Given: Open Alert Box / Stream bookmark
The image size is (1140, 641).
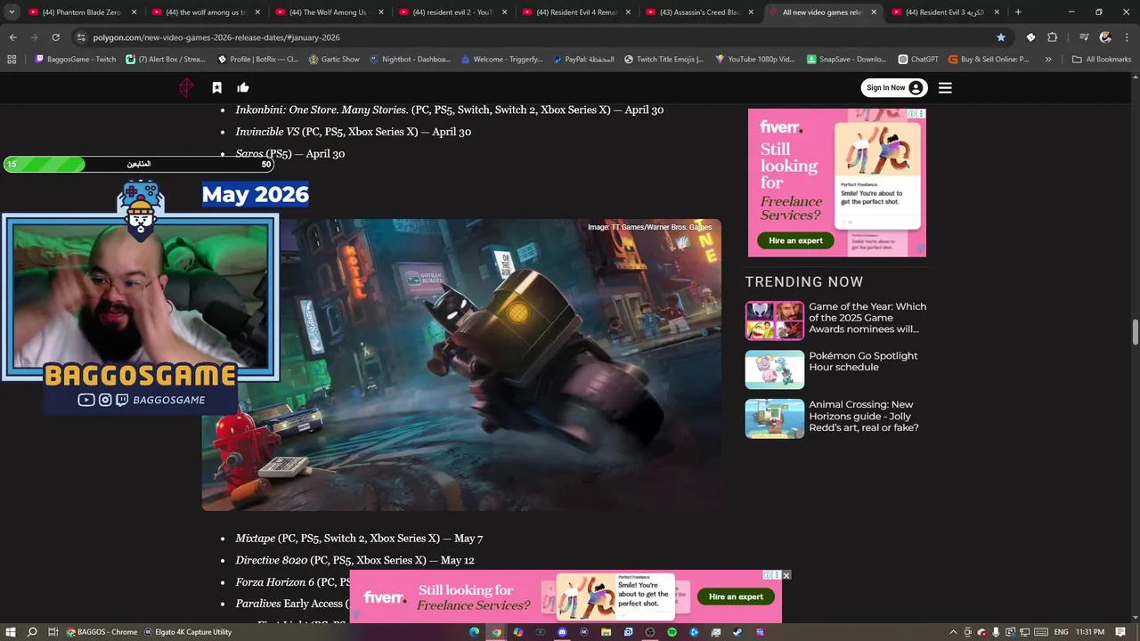Looking at the screenshot, I should tap(166, 59).
